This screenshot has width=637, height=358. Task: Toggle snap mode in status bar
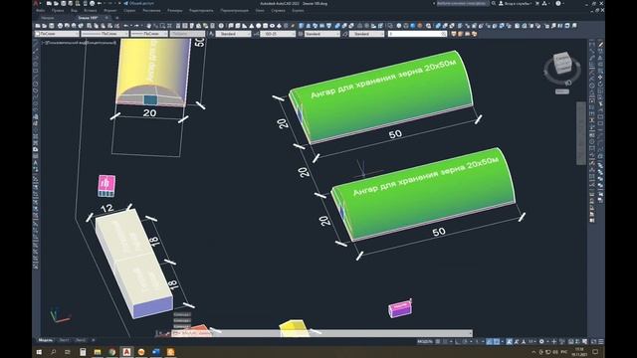point(445,341)
